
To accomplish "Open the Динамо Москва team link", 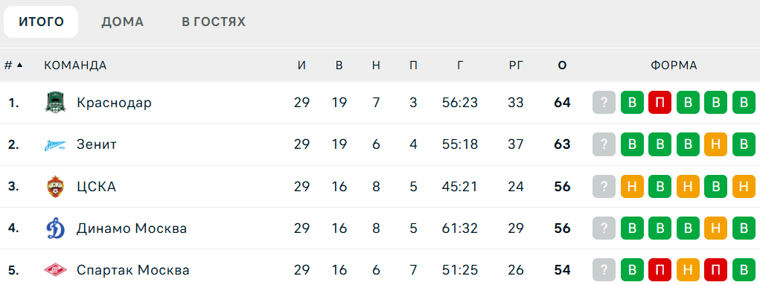I will point(132,228).
